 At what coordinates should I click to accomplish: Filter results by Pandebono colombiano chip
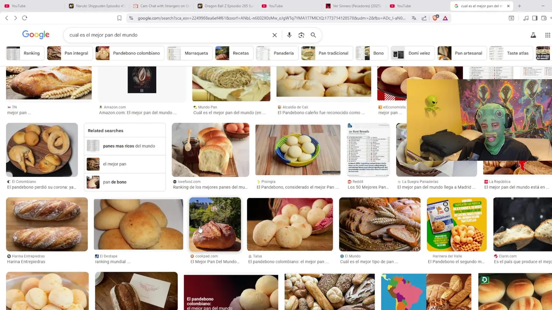point(129,53)
